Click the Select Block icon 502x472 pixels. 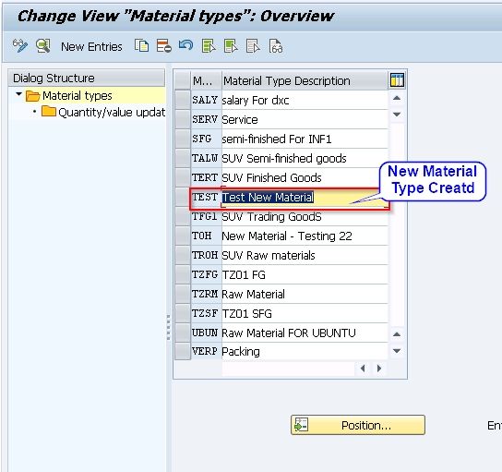click(231, 46)
